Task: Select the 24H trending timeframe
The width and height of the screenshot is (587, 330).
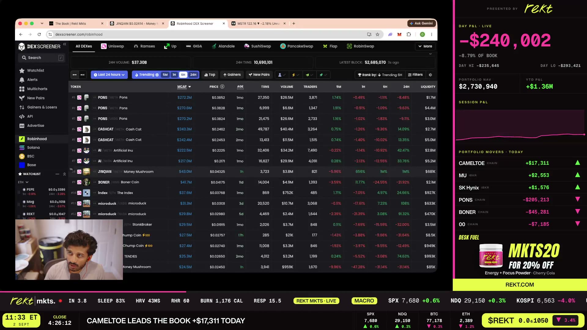Action: [x=193, y=75]
